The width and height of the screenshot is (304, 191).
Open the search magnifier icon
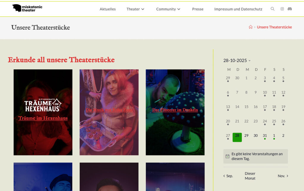click(x=273, y=9)
